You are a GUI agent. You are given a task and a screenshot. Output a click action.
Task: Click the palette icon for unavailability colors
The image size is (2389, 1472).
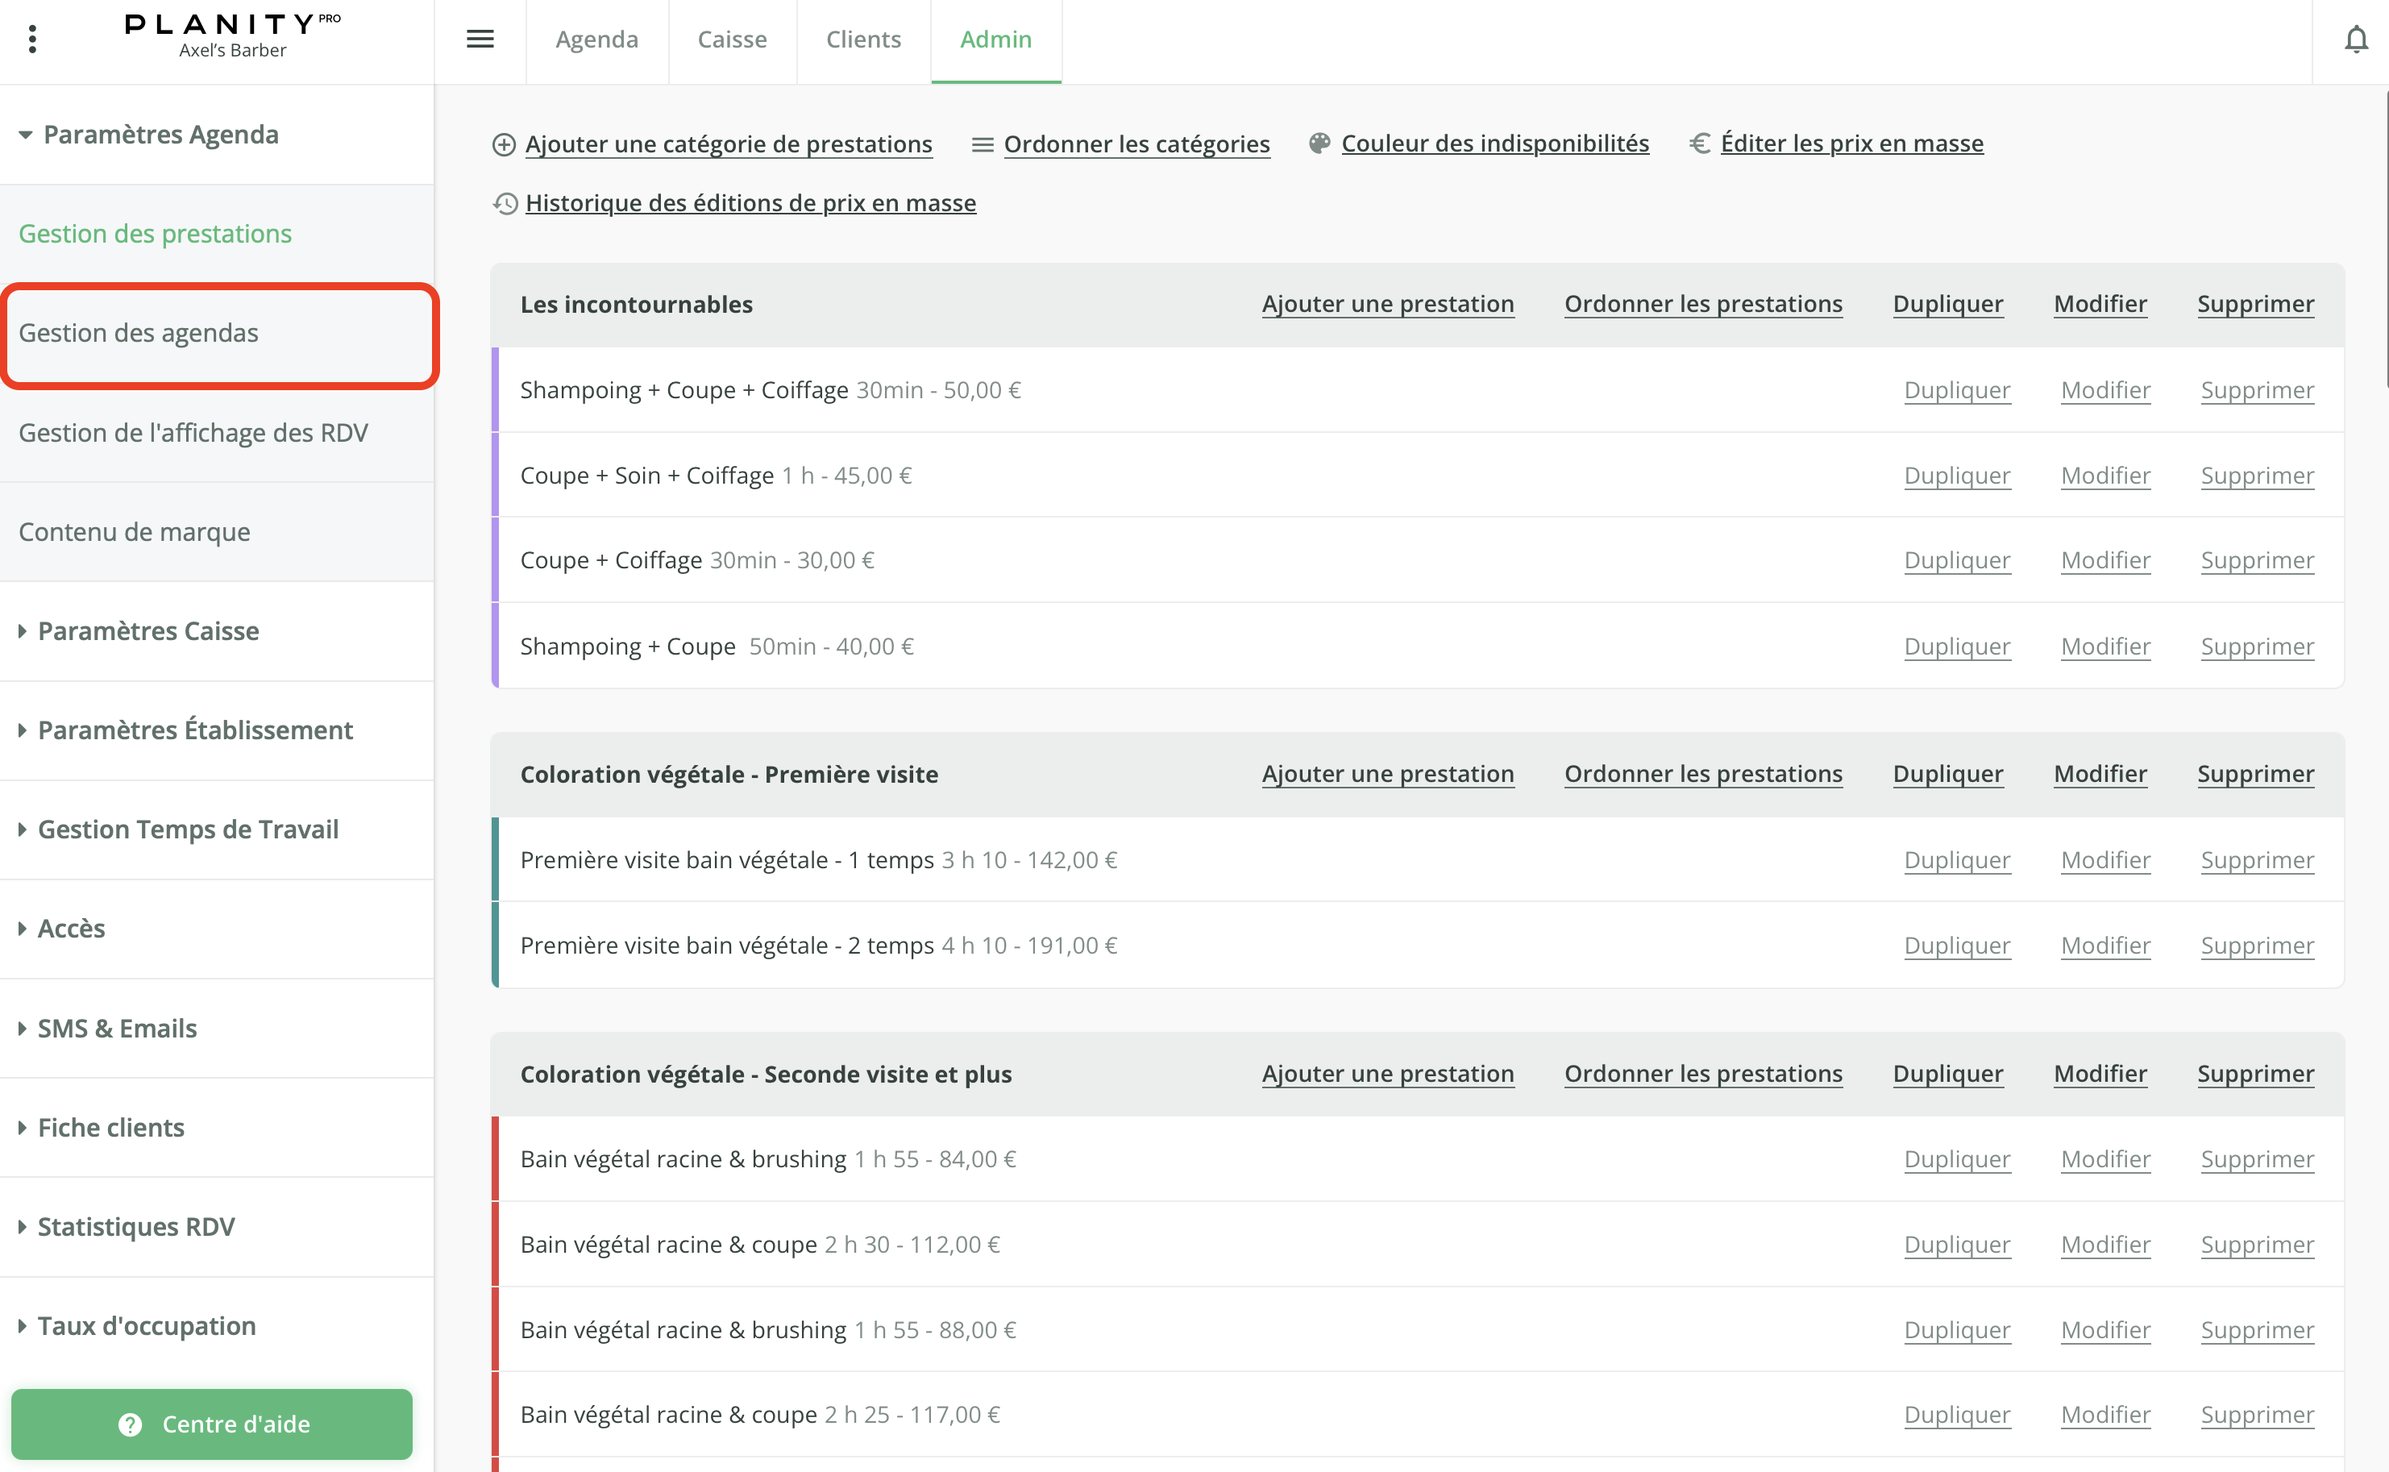(x=1319, y=144)
